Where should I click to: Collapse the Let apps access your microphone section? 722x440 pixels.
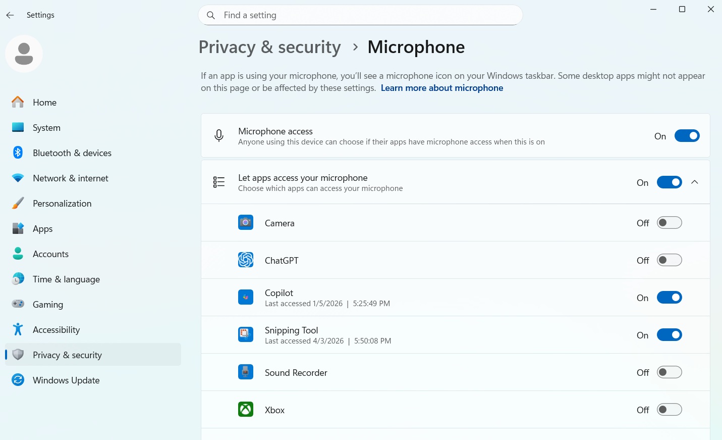(695, 182)
